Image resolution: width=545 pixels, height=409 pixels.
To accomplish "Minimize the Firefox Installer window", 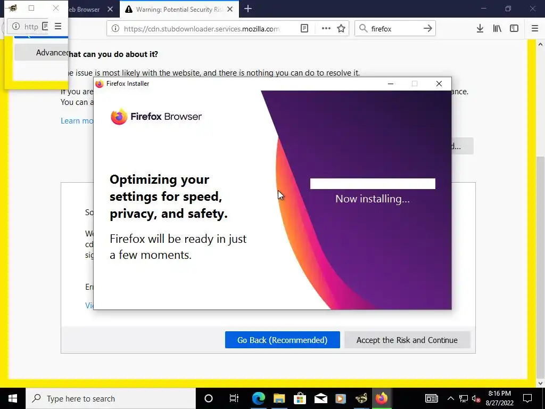I will [391, 84].
